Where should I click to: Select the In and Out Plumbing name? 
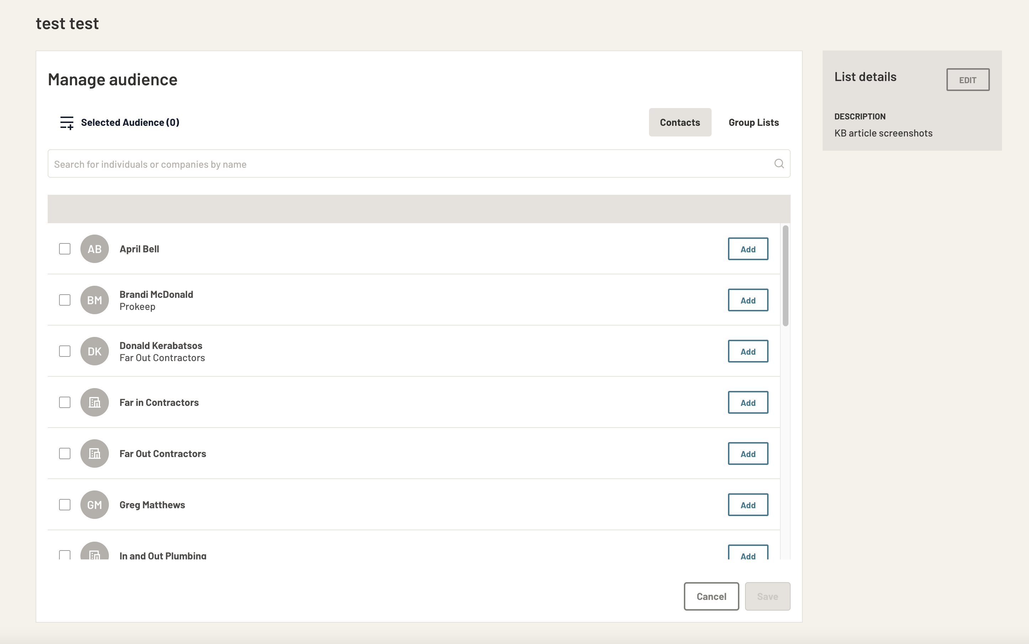163,555
